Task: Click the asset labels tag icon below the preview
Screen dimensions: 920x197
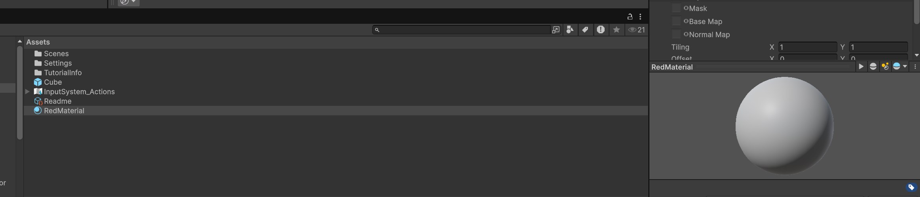Action: pyautogui.click(x=911, y=187)
